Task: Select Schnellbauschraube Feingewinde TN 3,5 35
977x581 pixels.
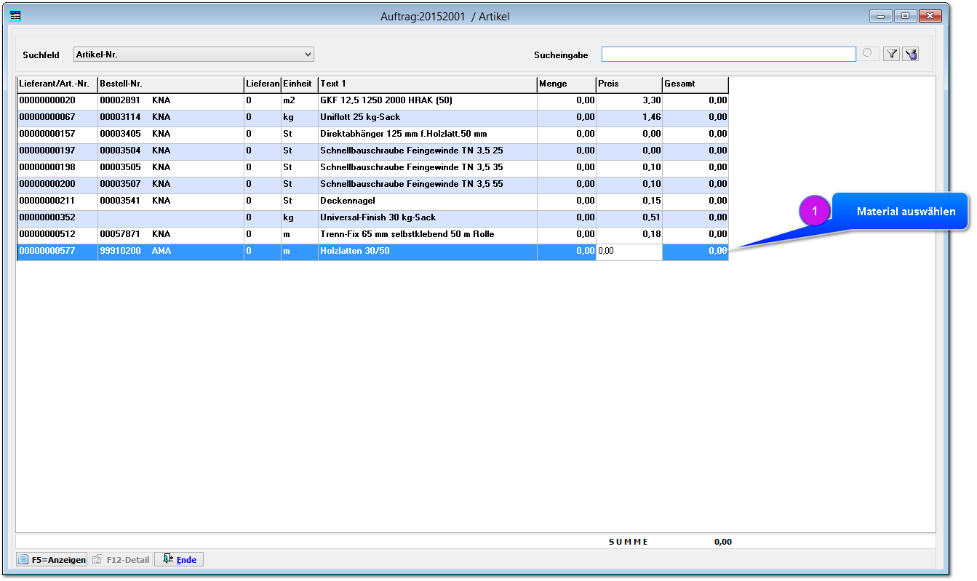Action: pyautogui.click(x=372, y=167)
